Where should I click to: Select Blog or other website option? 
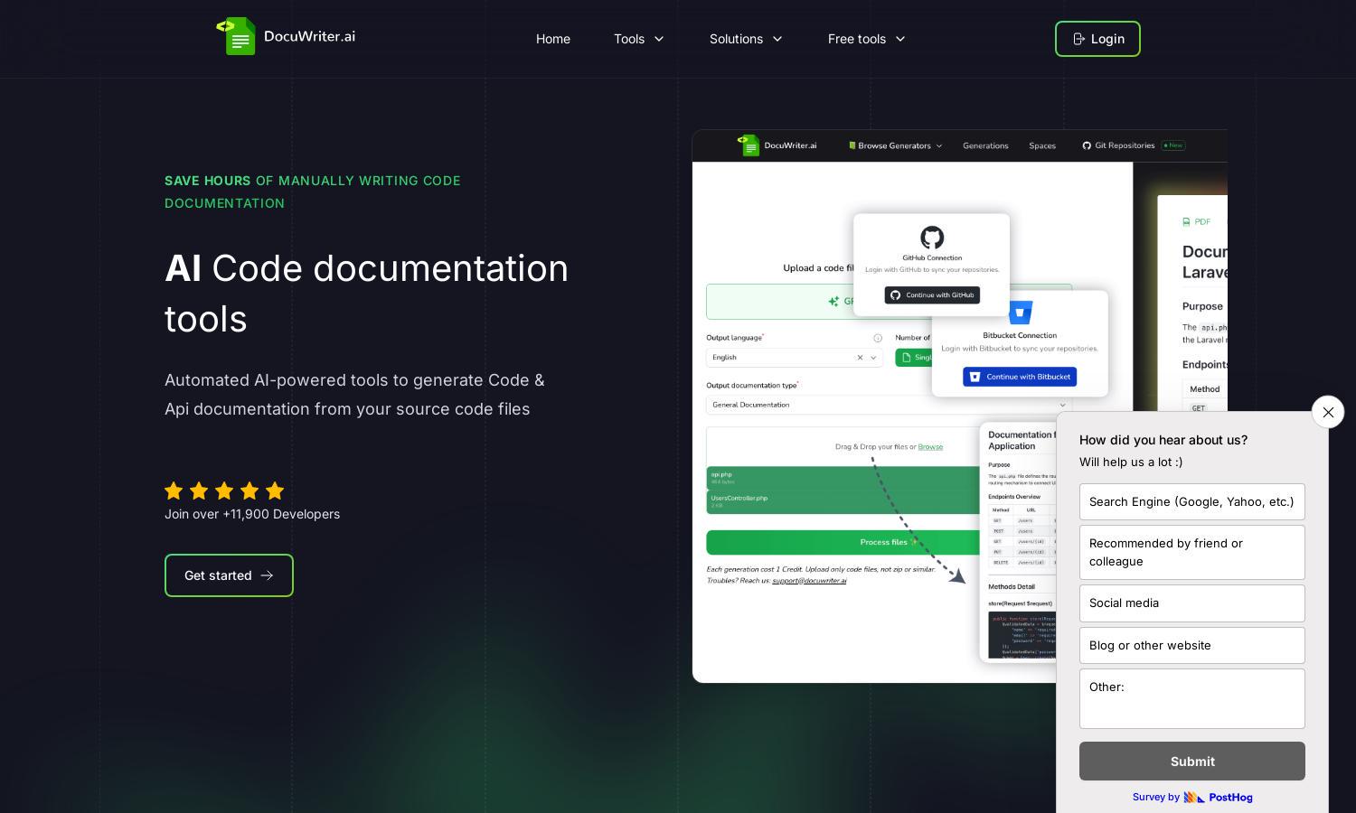coord(1192,645)
